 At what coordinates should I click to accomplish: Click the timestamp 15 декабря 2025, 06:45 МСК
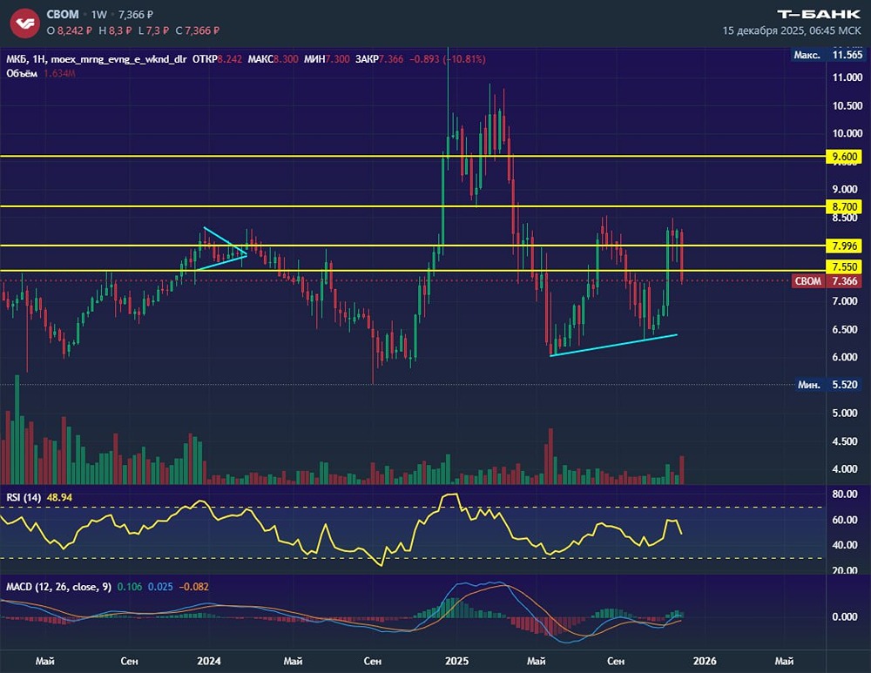[792, 30]
